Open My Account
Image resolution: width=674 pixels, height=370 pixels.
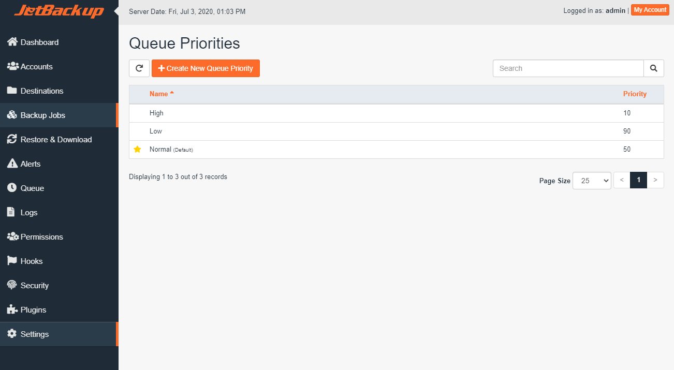[x=650, y=9]
